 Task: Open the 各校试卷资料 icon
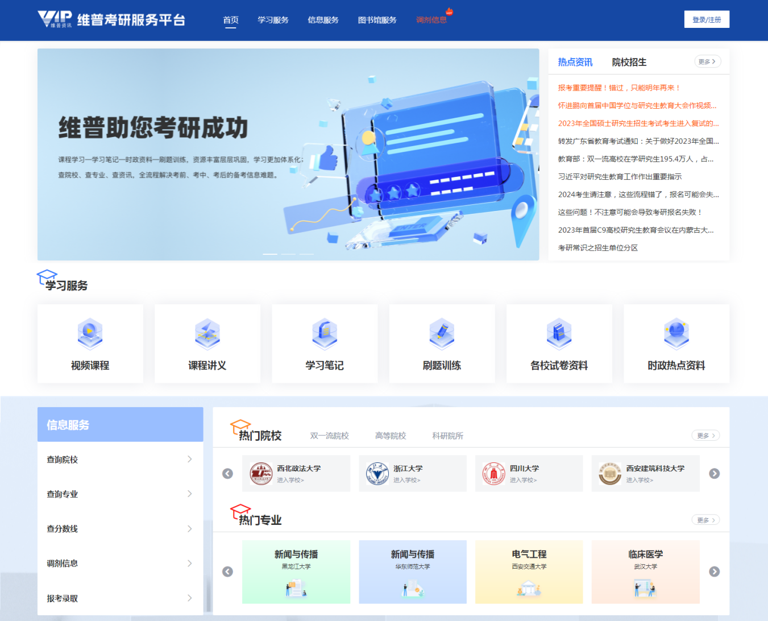[x=559, y=333]
